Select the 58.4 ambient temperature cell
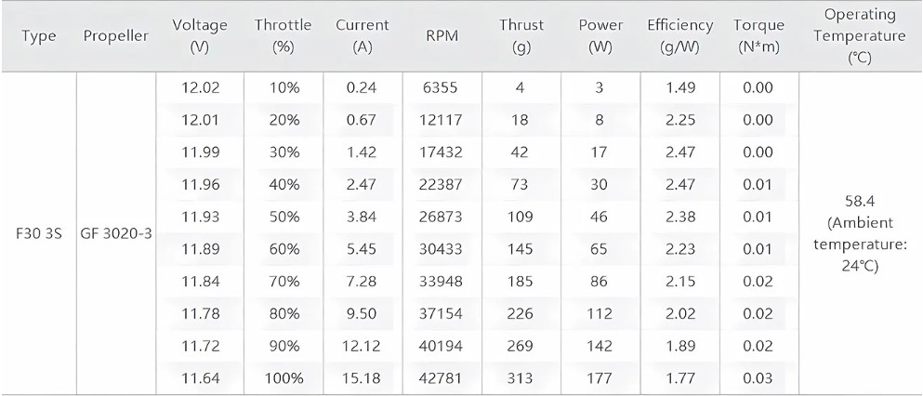923x396 pixels. tap(860, 233)
